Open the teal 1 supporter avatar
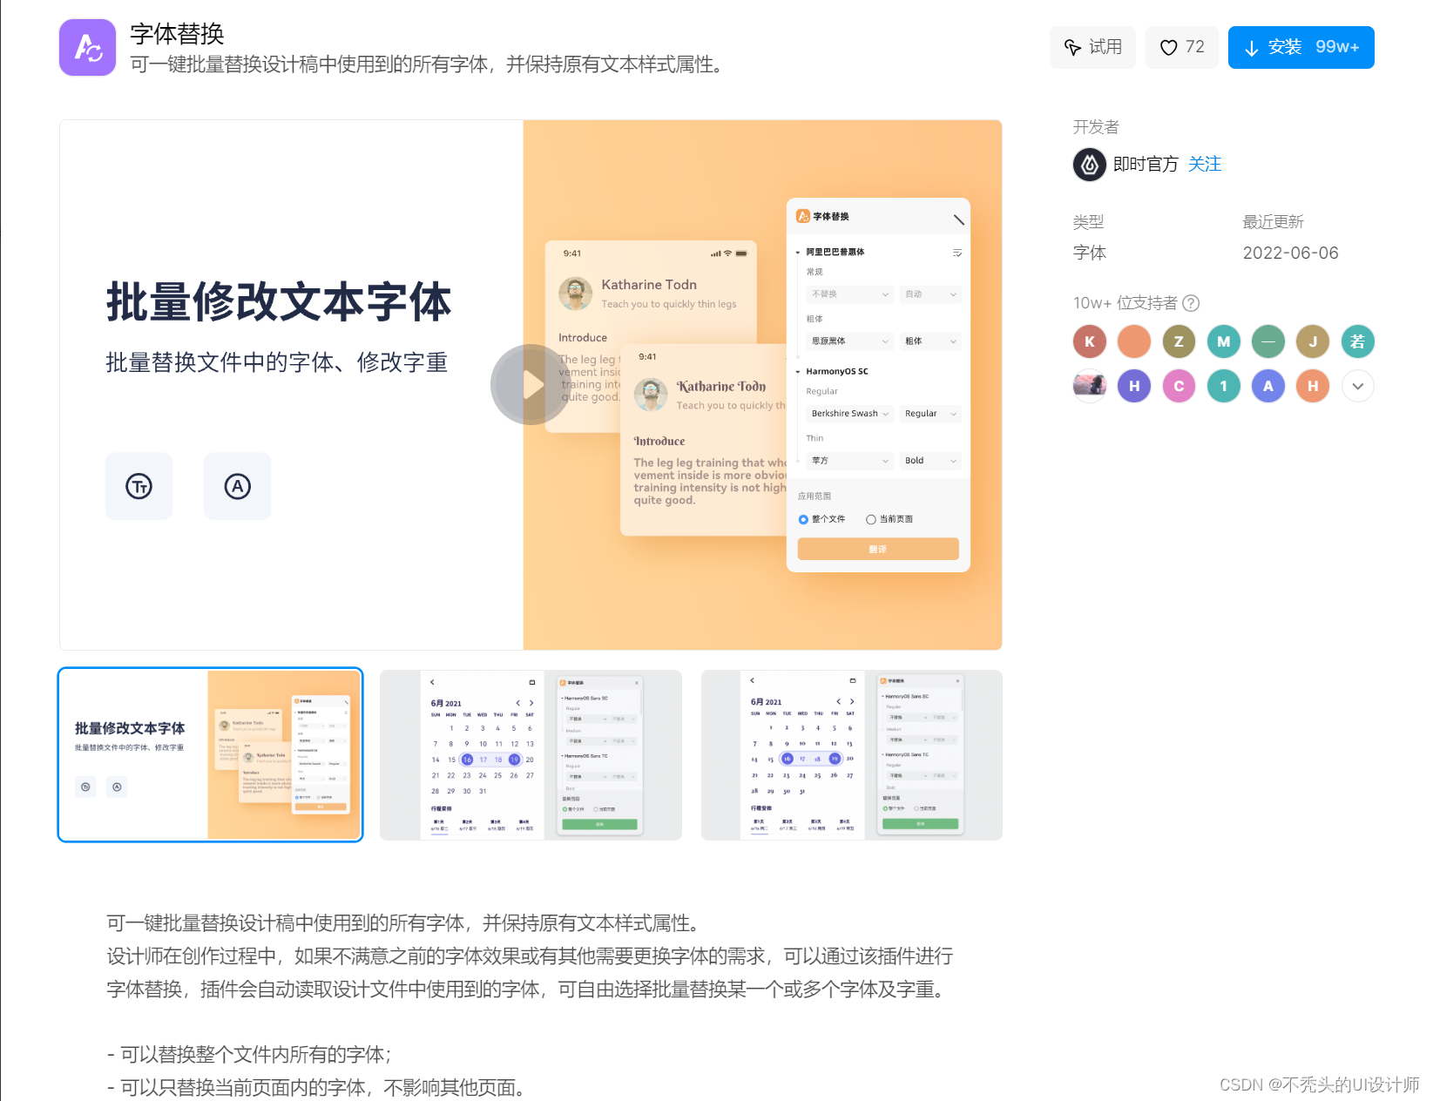1433x1101 pixels. point(1224,386)
